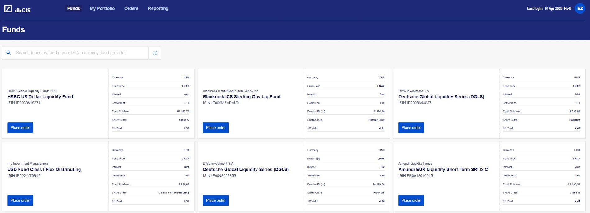Switch to the Funds tab
Viewport: 590px width, 213px height.
pos(74,9)
